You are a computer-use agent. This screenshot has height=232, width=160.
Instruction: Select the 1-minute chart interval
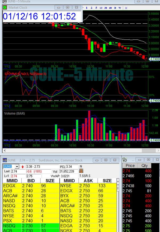coord(87,8)
